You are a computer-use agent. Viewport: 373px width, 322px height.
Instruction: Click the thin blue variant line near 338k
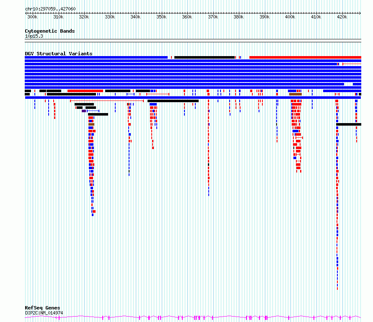[131, 94]
